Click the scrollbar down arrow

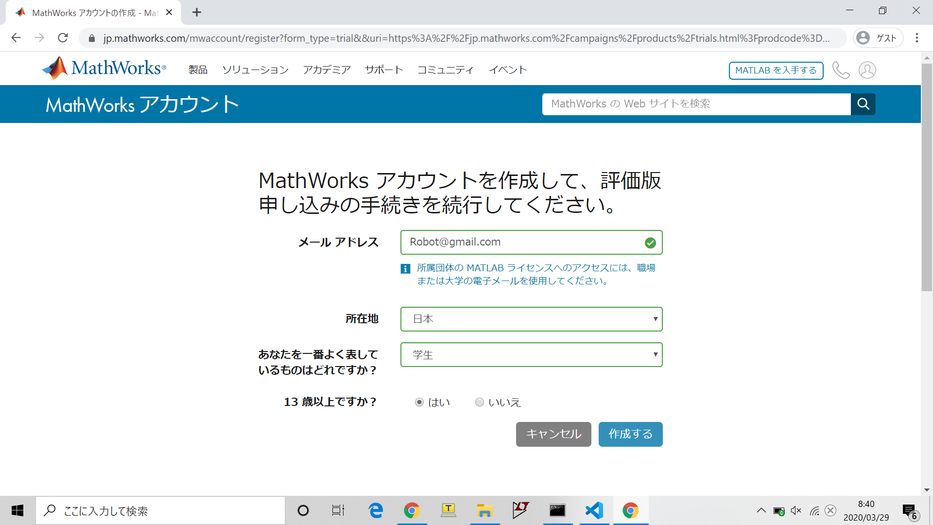click(x=927, y=490)
